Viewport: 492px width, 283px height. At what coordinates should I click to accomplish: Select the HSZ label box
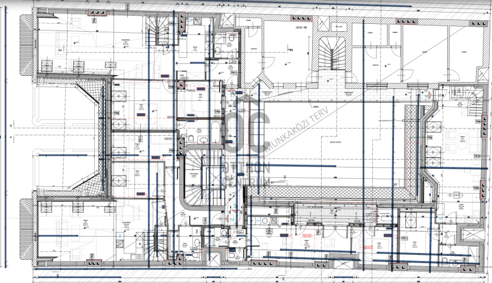[x=183, y=75]
